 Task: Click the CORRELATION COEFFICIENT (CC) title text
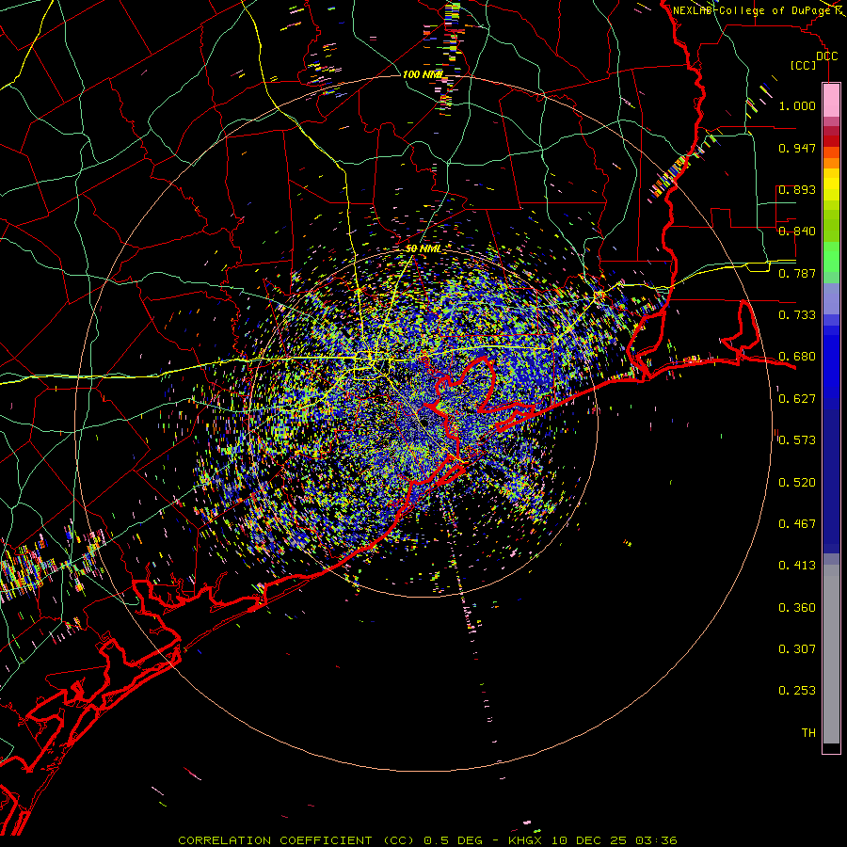[298, 840]
